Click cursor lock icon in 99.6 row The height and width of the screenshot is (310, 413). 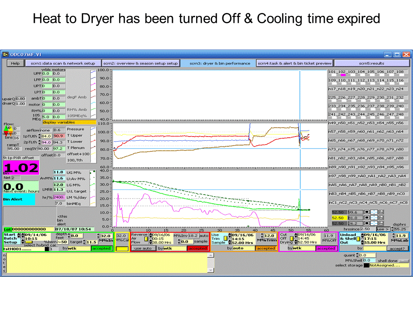point(381,212)
